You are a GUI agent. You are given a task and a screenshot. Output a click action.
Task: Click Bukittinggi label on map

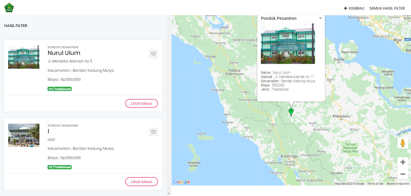(289, 156)
